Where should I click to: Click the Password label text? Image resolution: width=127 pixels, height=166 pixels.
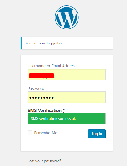(x=36, y=88)
